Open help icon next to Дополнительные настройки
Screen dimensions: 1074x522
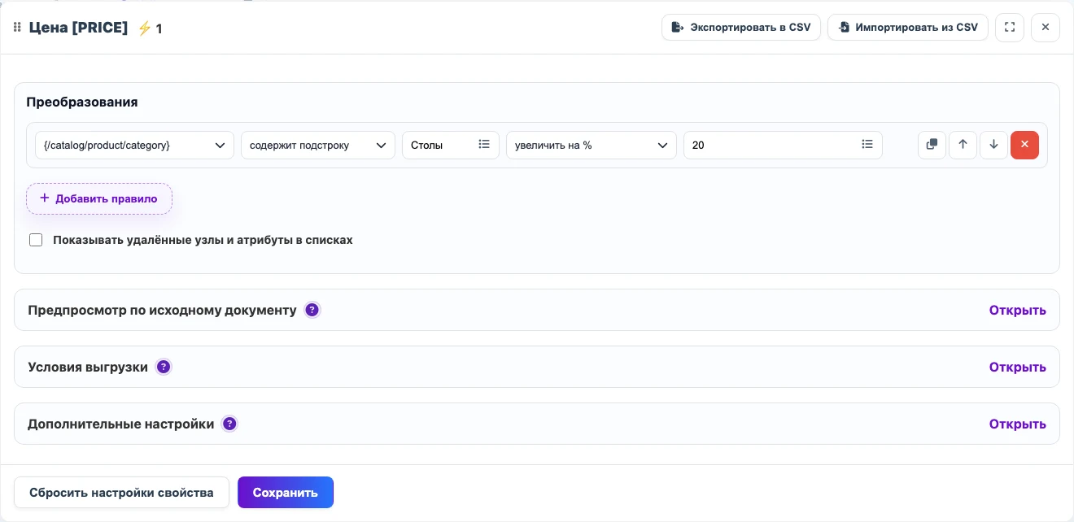tap(229, 424)
